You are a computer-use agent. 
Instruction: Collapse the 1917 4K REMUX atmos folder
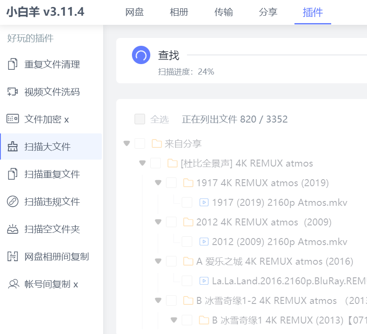158,182
